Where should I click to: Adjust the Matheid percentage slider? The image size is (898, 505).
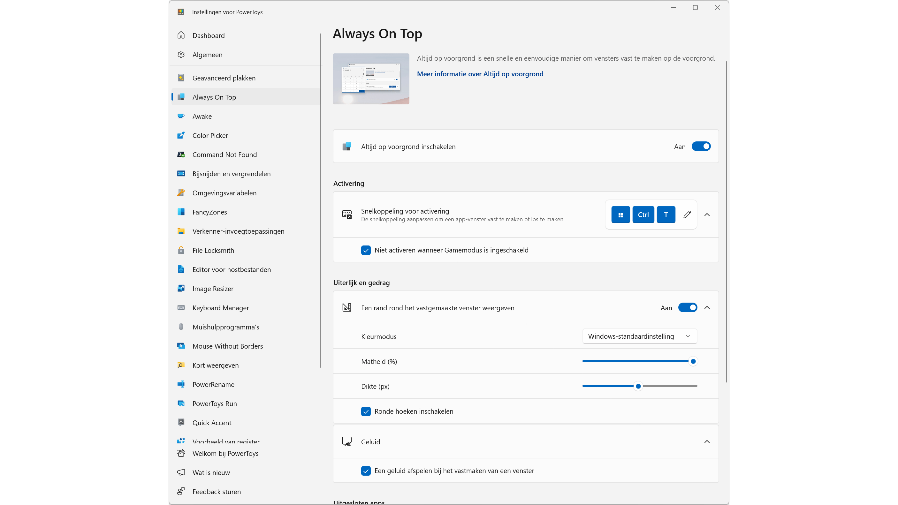tap(693, 361)
